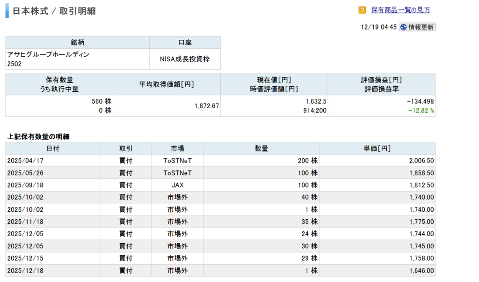Select the 口座 column header
479x282 pixels.
pyautogui.click(x=185, y=43)
